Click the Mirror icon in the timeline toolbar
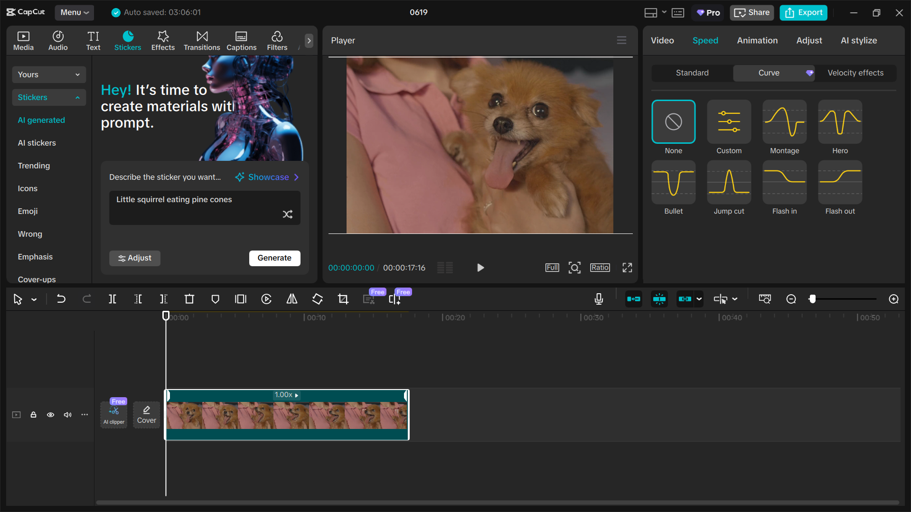Image resolution: width=911 pixels, height=512 pixels. pos(291,299)
